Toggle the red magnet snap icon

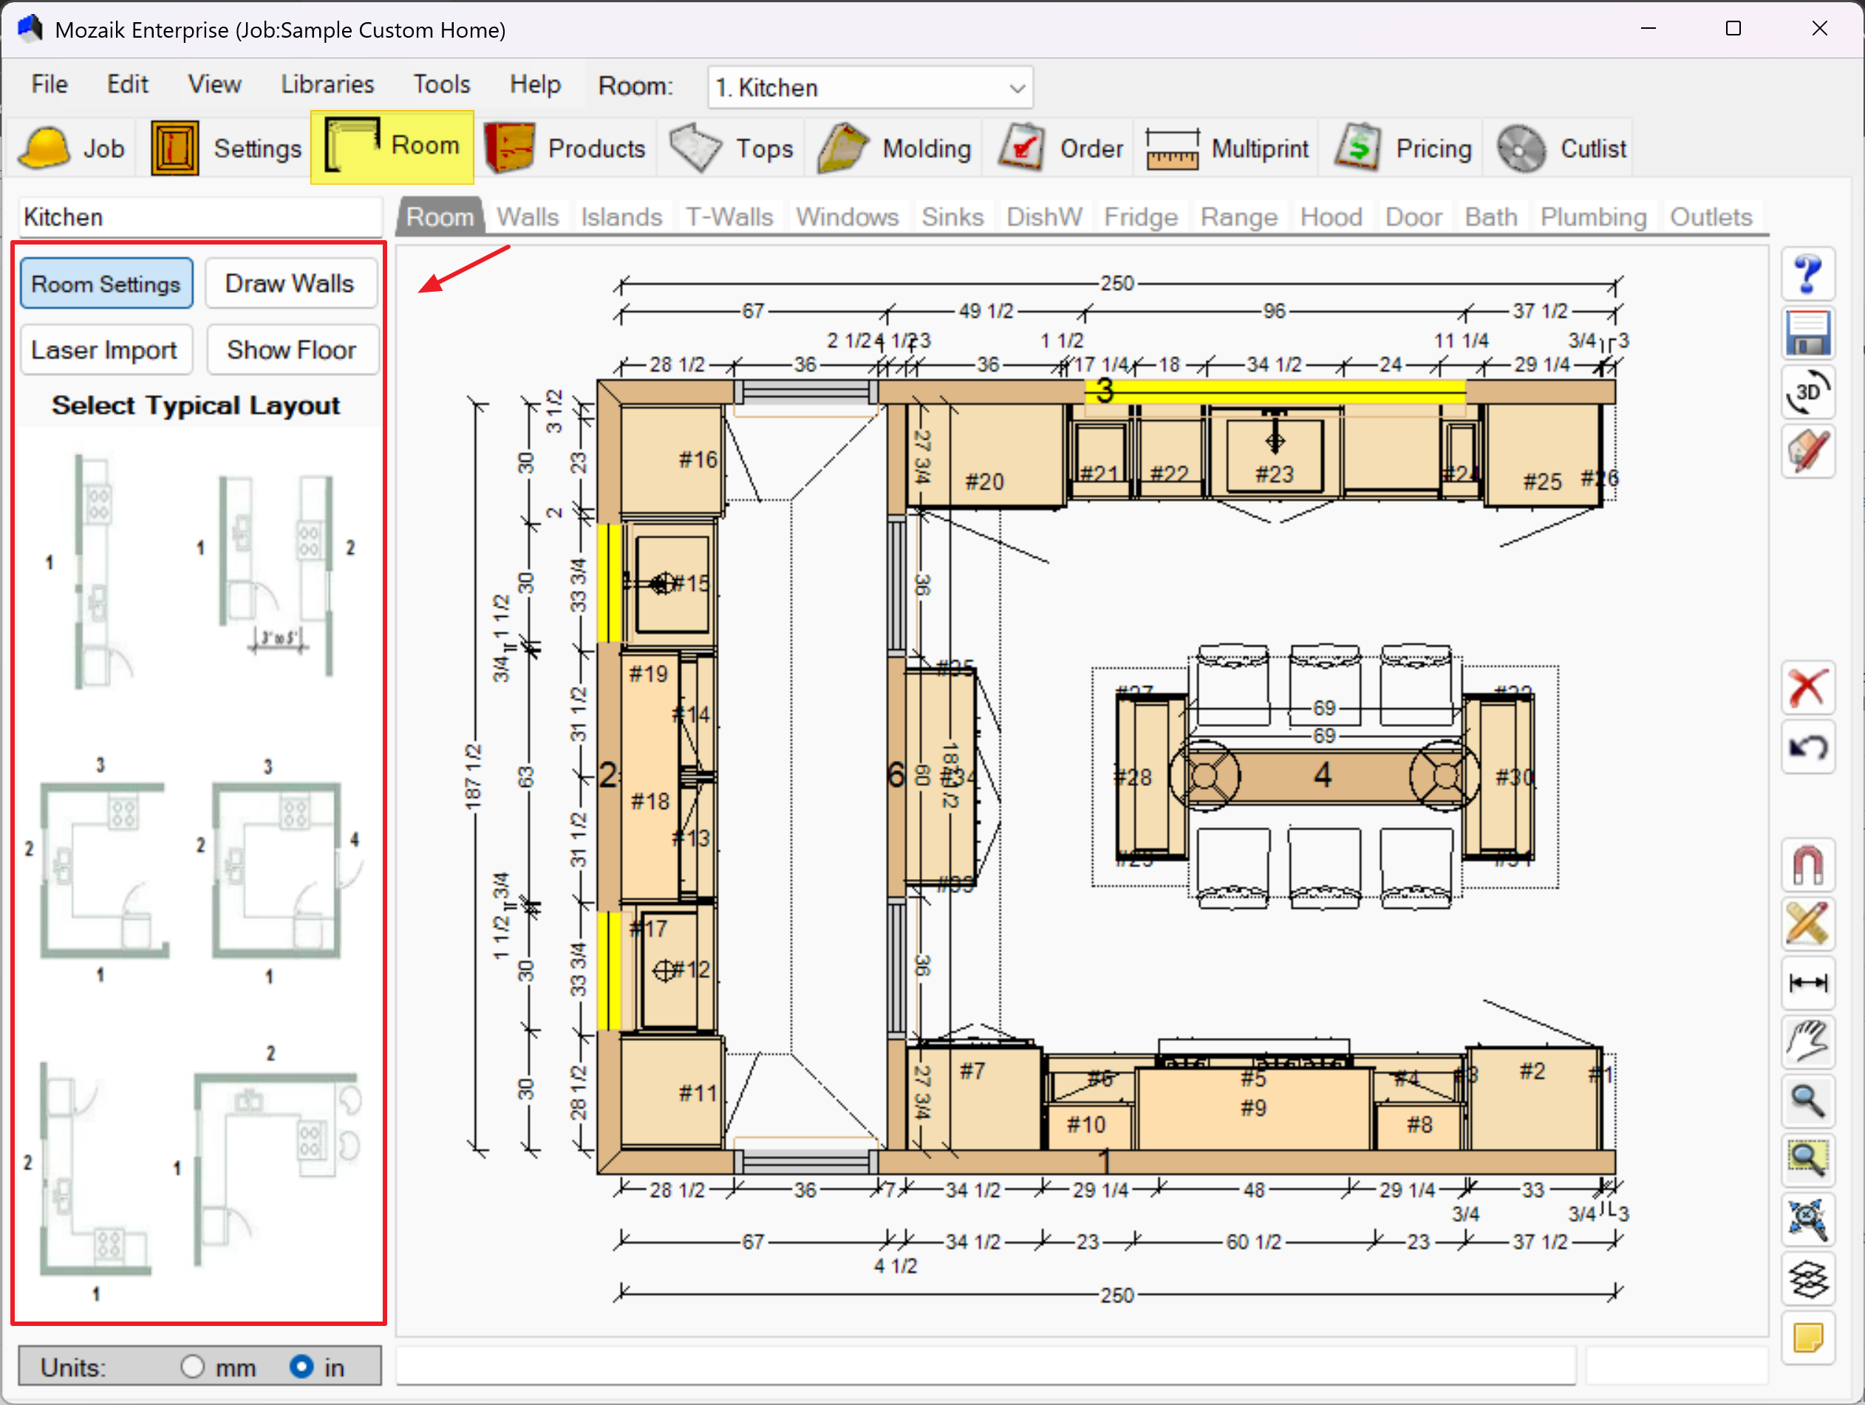click(x=1807, y=866)
